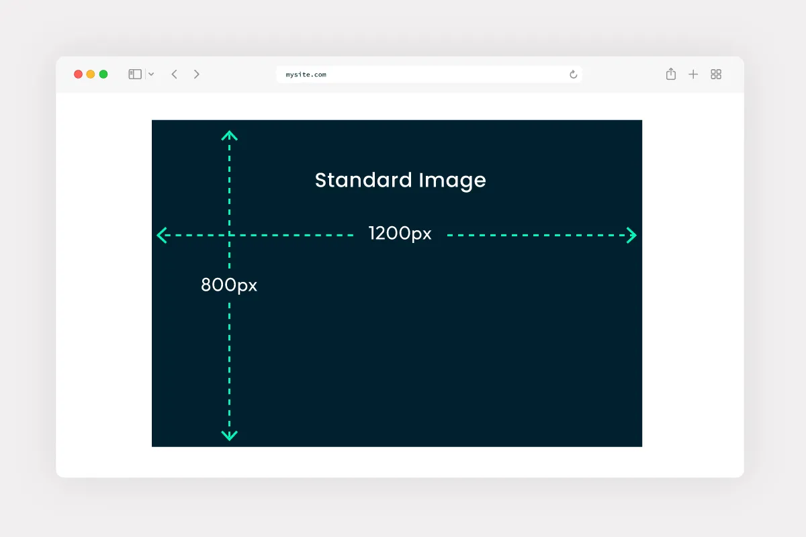
Task: Open the sidebar options dropdown chevron
Action: pos(151,75)
